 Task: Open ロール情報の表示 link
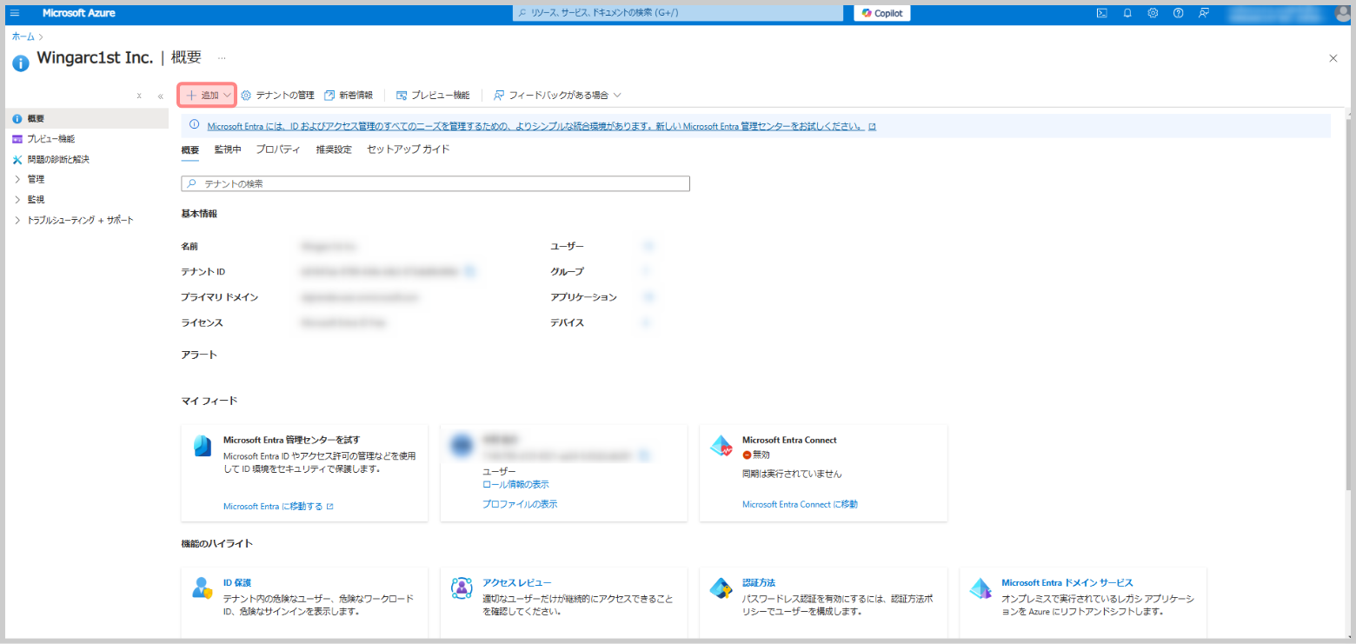(515, 484)
